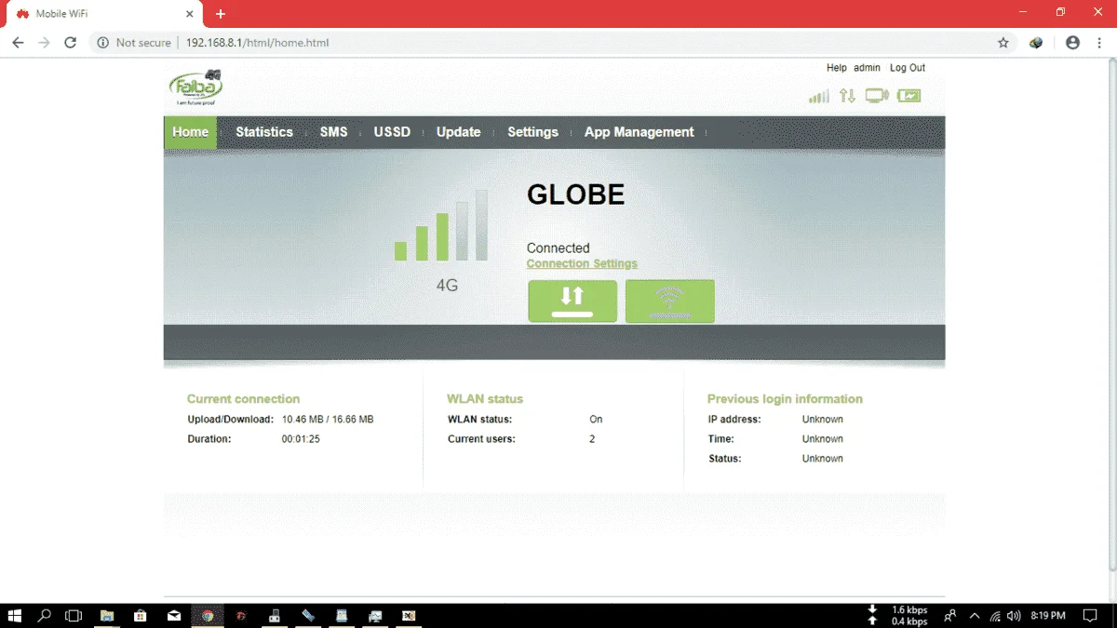Log Out of the router page
Screen dimensions: 1117x628
908,68
